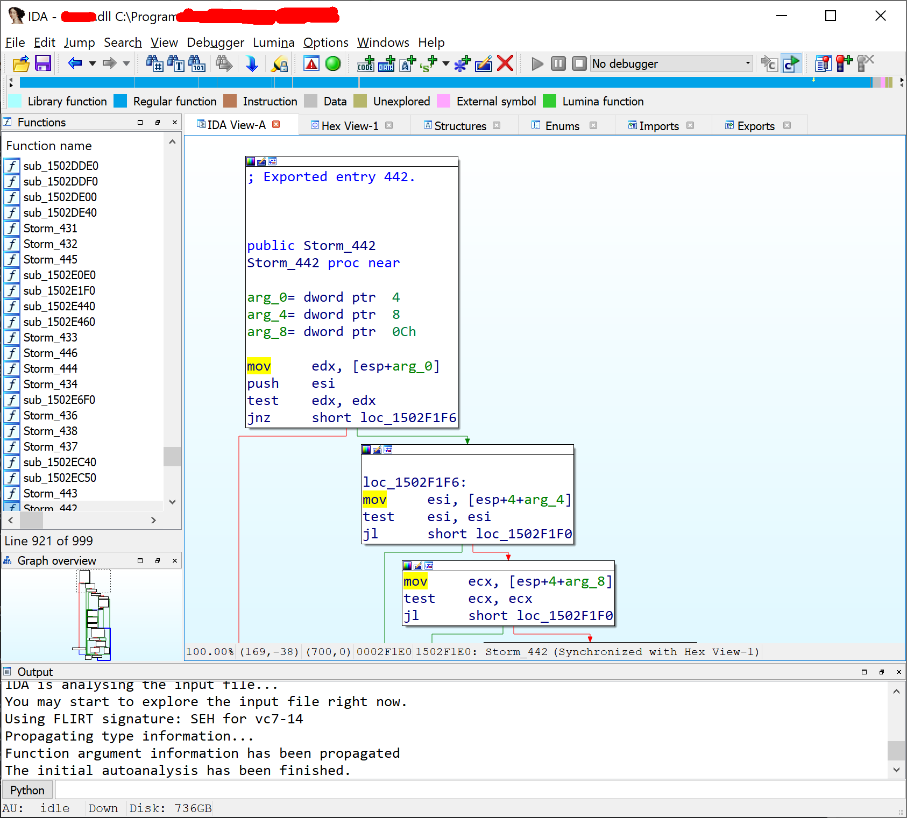Open the Lumina menu
907x818 pixels.
click(273, 42)
